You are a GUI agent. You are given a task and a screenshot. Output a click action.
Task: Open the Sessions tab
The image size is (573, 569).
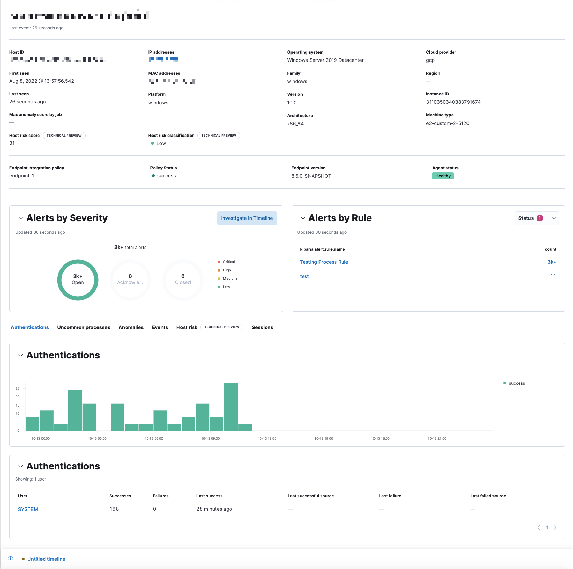coord(262,327)
